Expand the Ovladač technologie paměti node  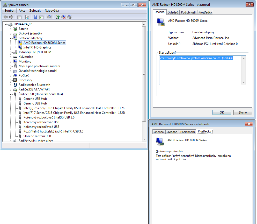click(x=11, y=71)
